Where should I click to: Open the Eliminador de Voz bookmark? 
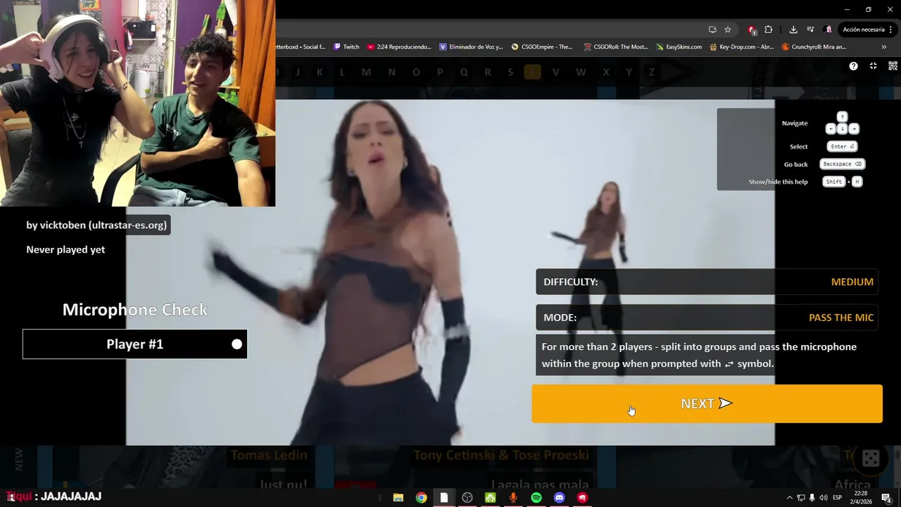[x=471, y=47]
